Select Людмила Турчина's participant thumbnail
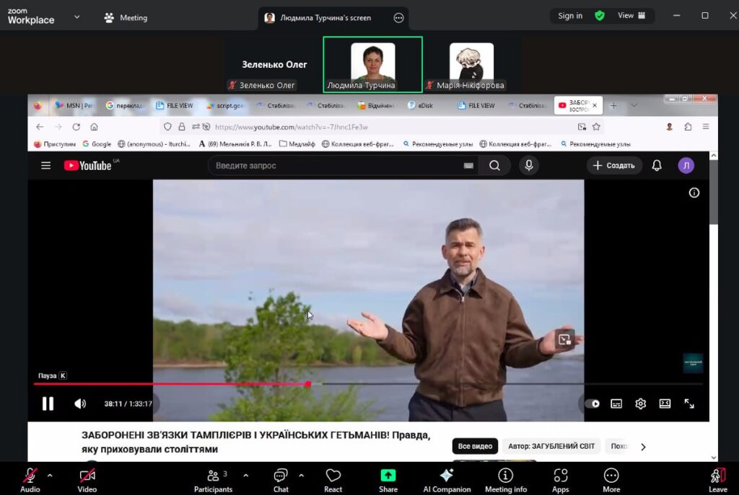 (x=372, y=65)
